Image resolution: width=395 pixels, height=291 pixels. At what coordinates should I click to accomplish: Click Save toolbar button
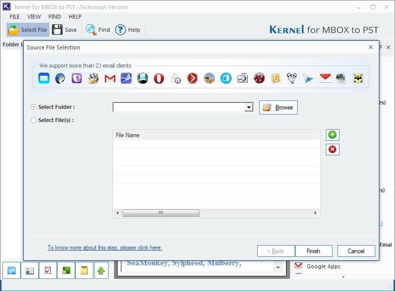point(65,30)
